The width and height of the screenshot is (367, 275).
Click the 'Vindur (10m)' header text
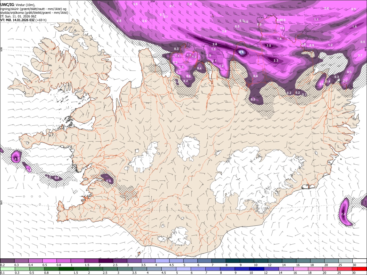pos(25,5)
